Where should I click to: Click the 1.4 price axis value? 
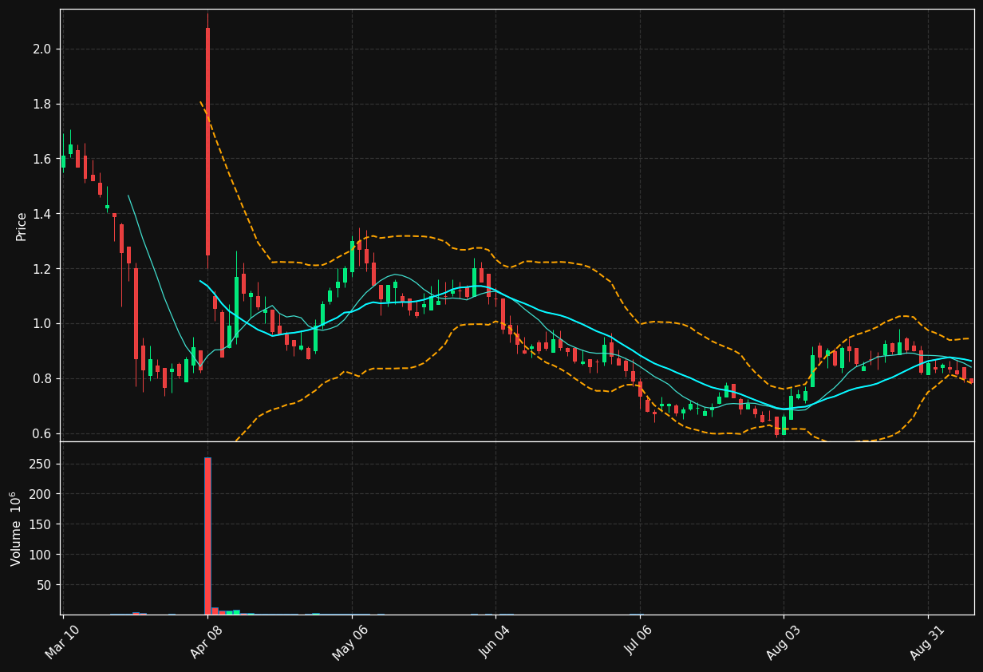coord(41,214)
